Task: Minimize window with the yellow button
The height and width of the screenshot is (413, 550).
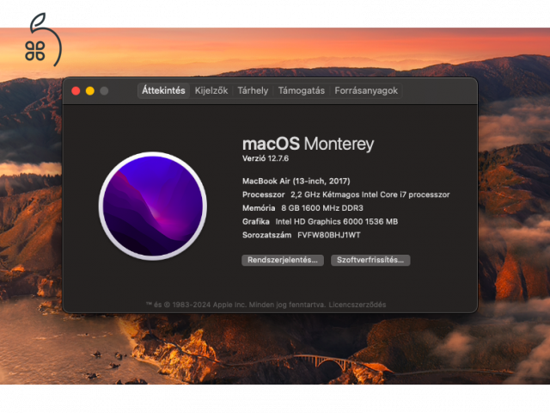Action: coord(90,91)
